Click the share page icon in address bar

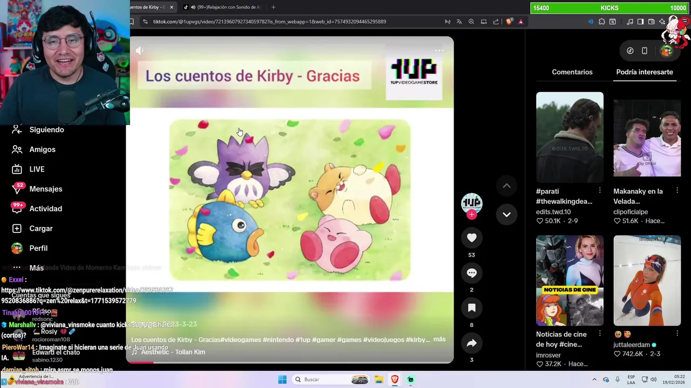496,22
